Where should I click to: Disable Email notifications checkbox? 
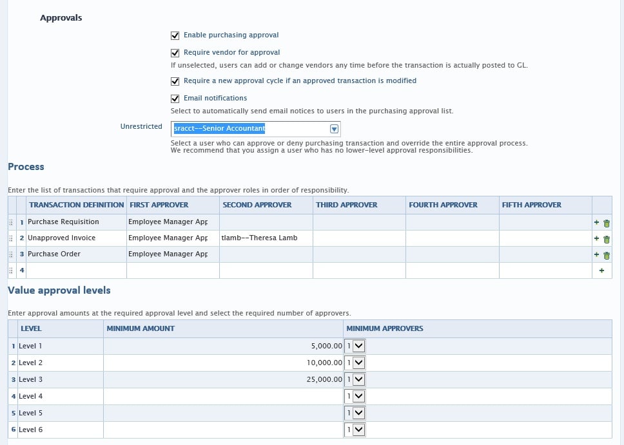click(175, 99)
